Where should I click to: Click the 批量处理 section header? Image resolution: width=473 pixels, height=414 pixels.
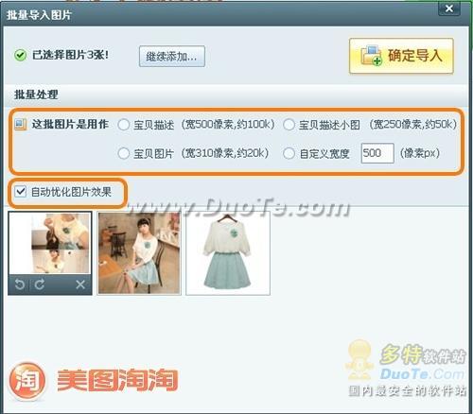click(36, 95)
